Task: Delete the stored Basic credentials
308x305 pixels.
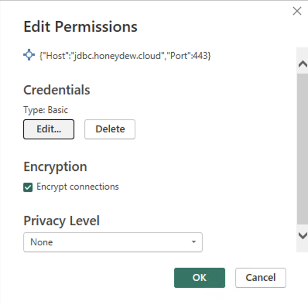Action: 110,129
